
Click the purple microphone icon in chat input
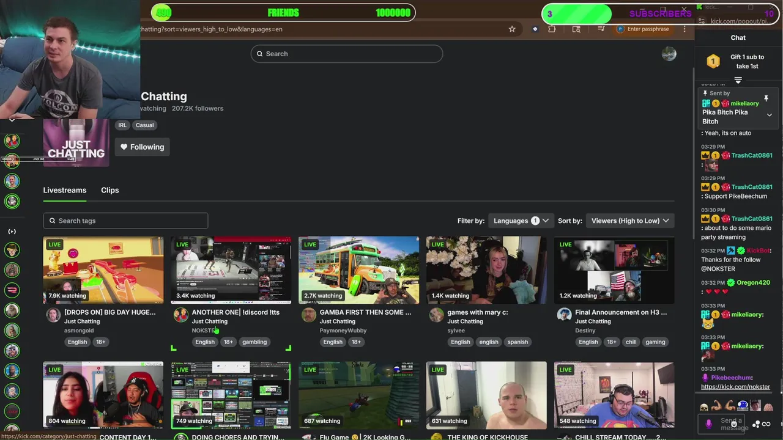(709, 424)
